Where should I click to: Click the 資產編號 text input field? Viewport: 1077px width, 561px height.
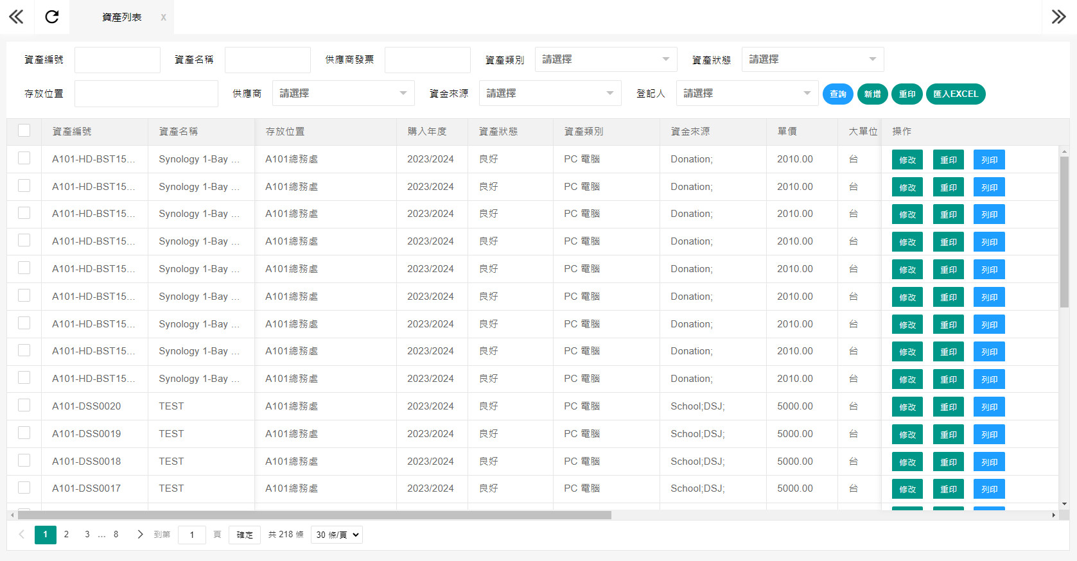point(118,60)
